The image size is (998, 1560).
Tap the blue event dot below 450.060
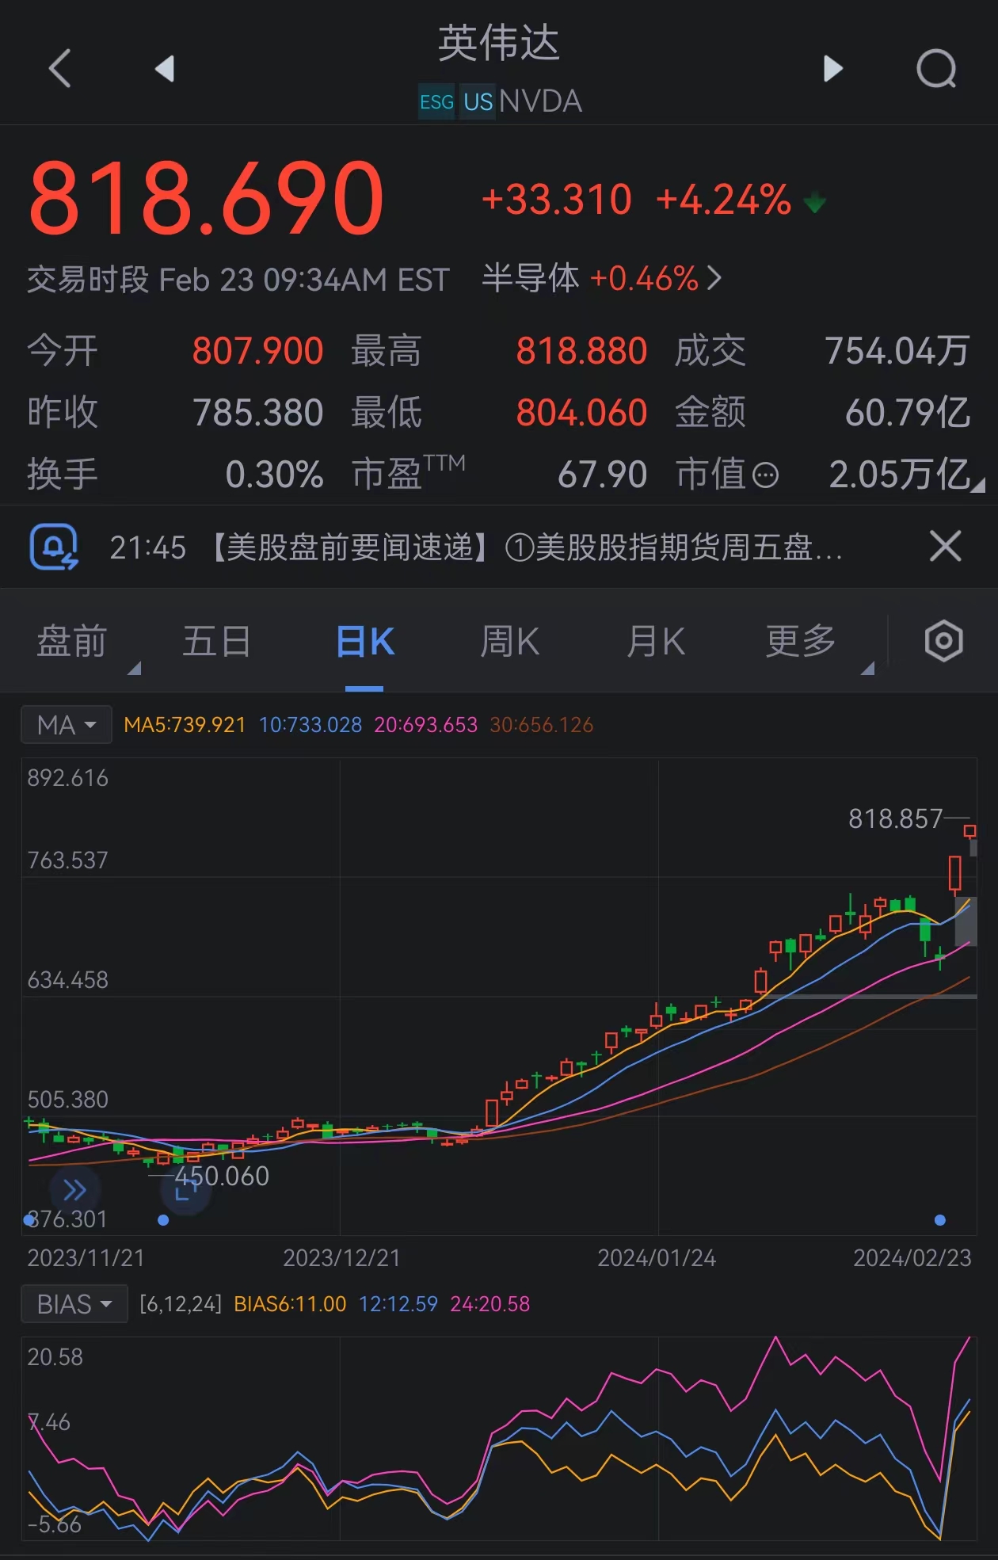[163, 1220]
